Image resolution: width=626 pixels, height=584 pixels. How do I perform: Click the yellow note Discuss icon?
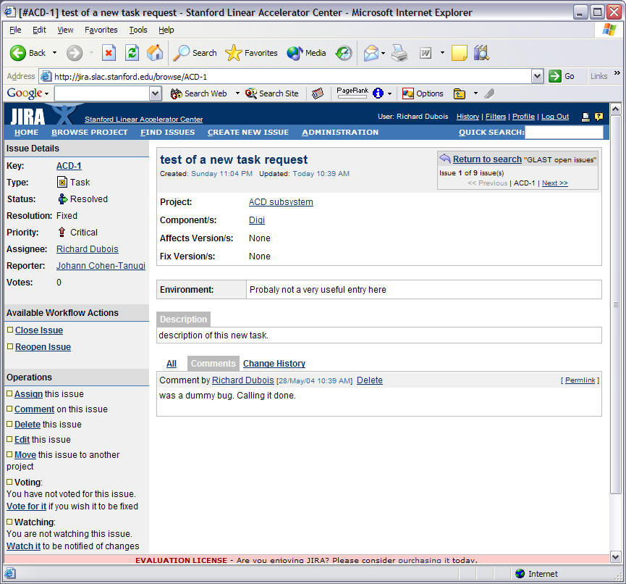coord(459,53)
